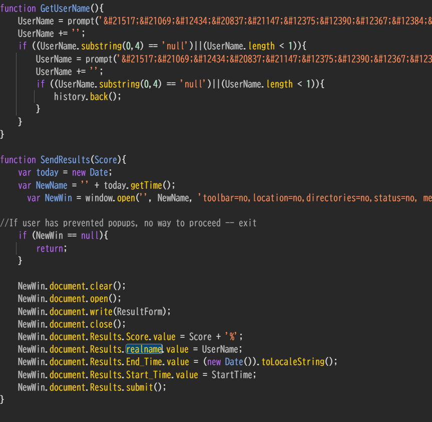The height and width of the screenshot is (422, 432).
Task: Click clear in NewWin.document.clear()
Action: click(x=101, y=286)
